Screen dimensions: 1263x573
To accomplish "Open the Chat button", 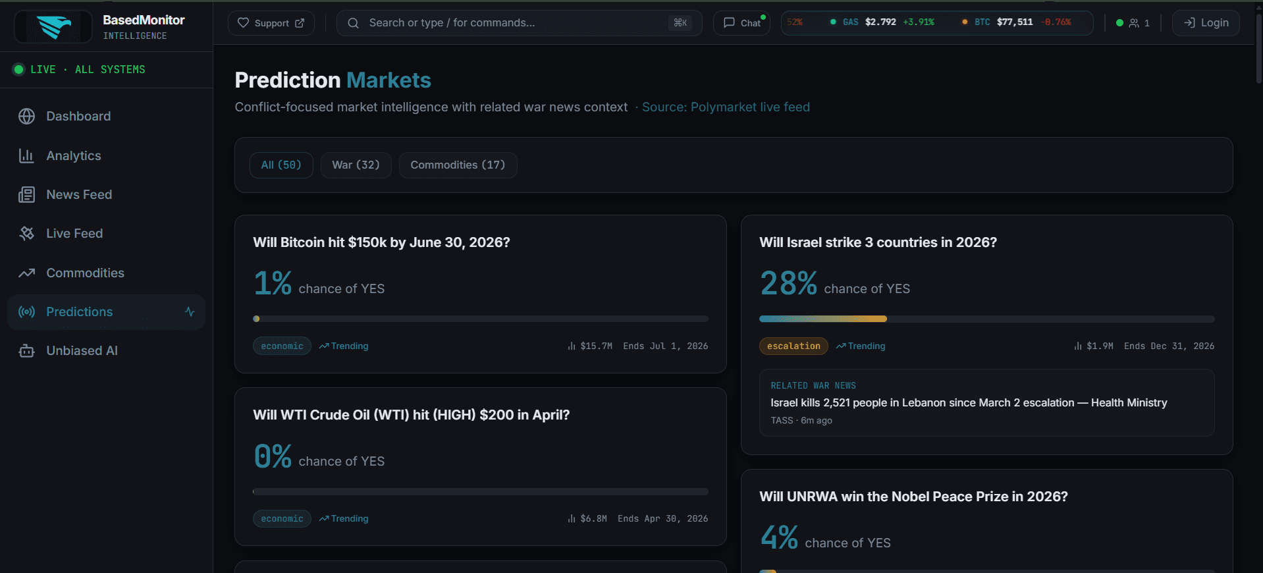I will tap(741, 23).
